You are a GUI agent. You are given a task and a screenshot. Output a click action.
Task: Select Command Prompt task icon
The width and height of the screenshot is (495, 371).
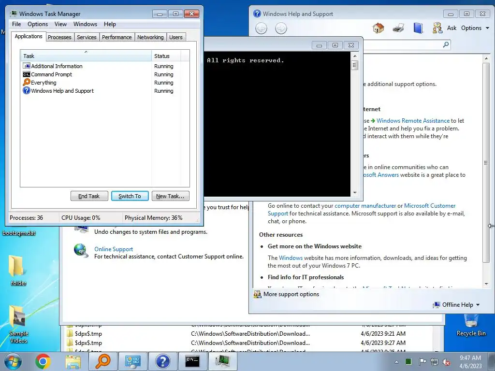tap(27, 74)
